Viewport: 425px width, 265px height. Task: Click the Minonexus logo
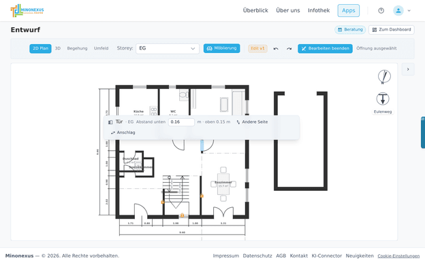coord(27,11)
